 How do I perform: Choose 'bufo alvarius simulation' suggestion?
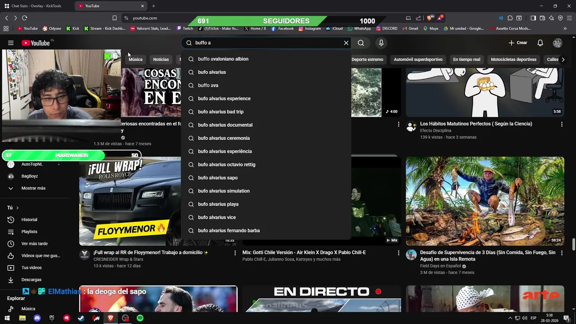pyautogui.click(x=266, y=191)
